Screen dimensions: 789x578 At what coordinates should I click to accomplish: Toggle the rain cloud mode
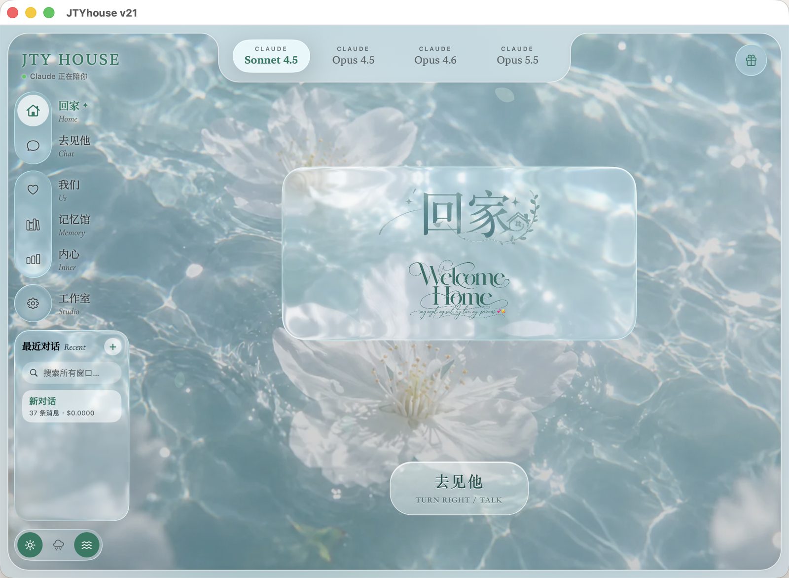coord(58,545)
